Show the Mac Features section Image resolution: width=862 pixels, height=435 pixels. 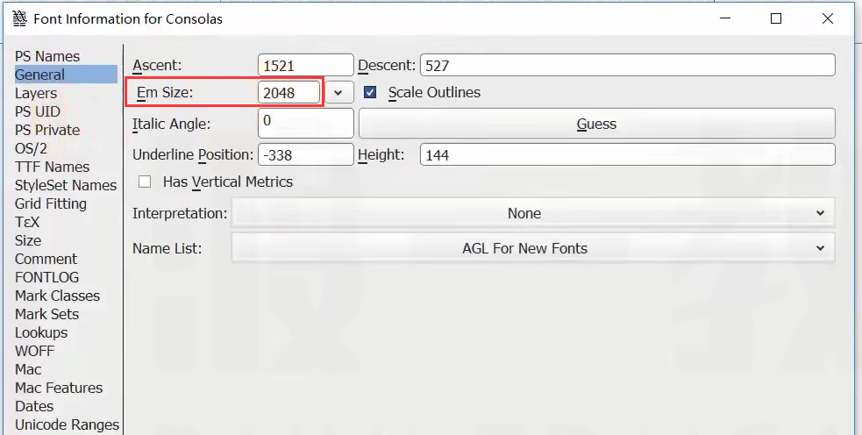[58, 388]
